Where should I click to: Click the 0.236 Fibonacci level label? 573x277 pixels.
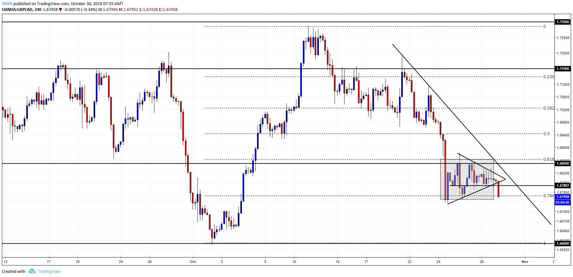click(x=548, y=77)
